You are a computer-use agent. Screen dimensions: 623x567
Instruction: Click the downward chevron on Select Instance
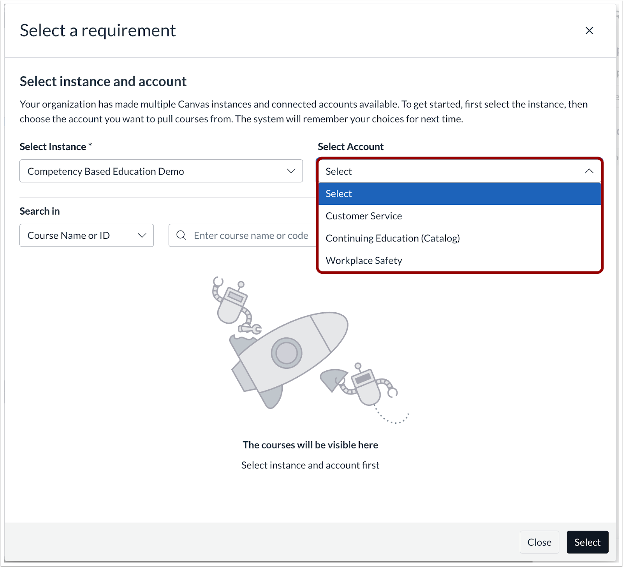click(290, 171)
